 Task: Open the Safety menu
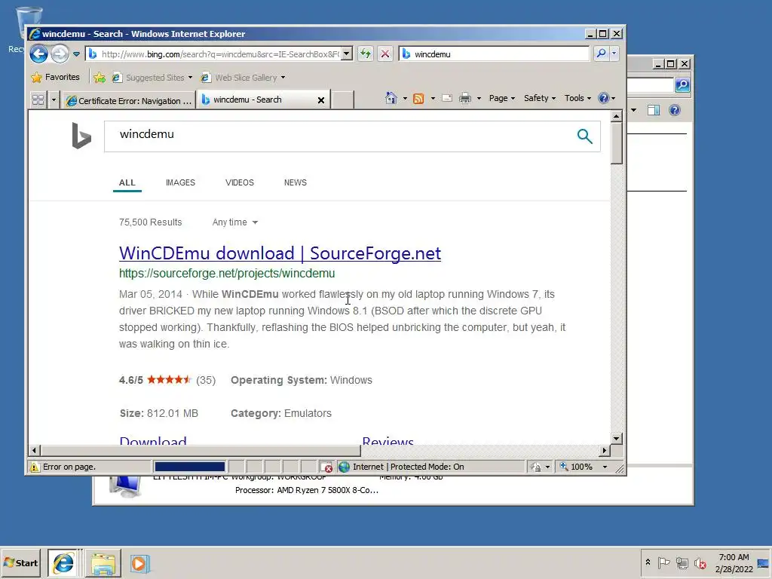tap(540, 98)
